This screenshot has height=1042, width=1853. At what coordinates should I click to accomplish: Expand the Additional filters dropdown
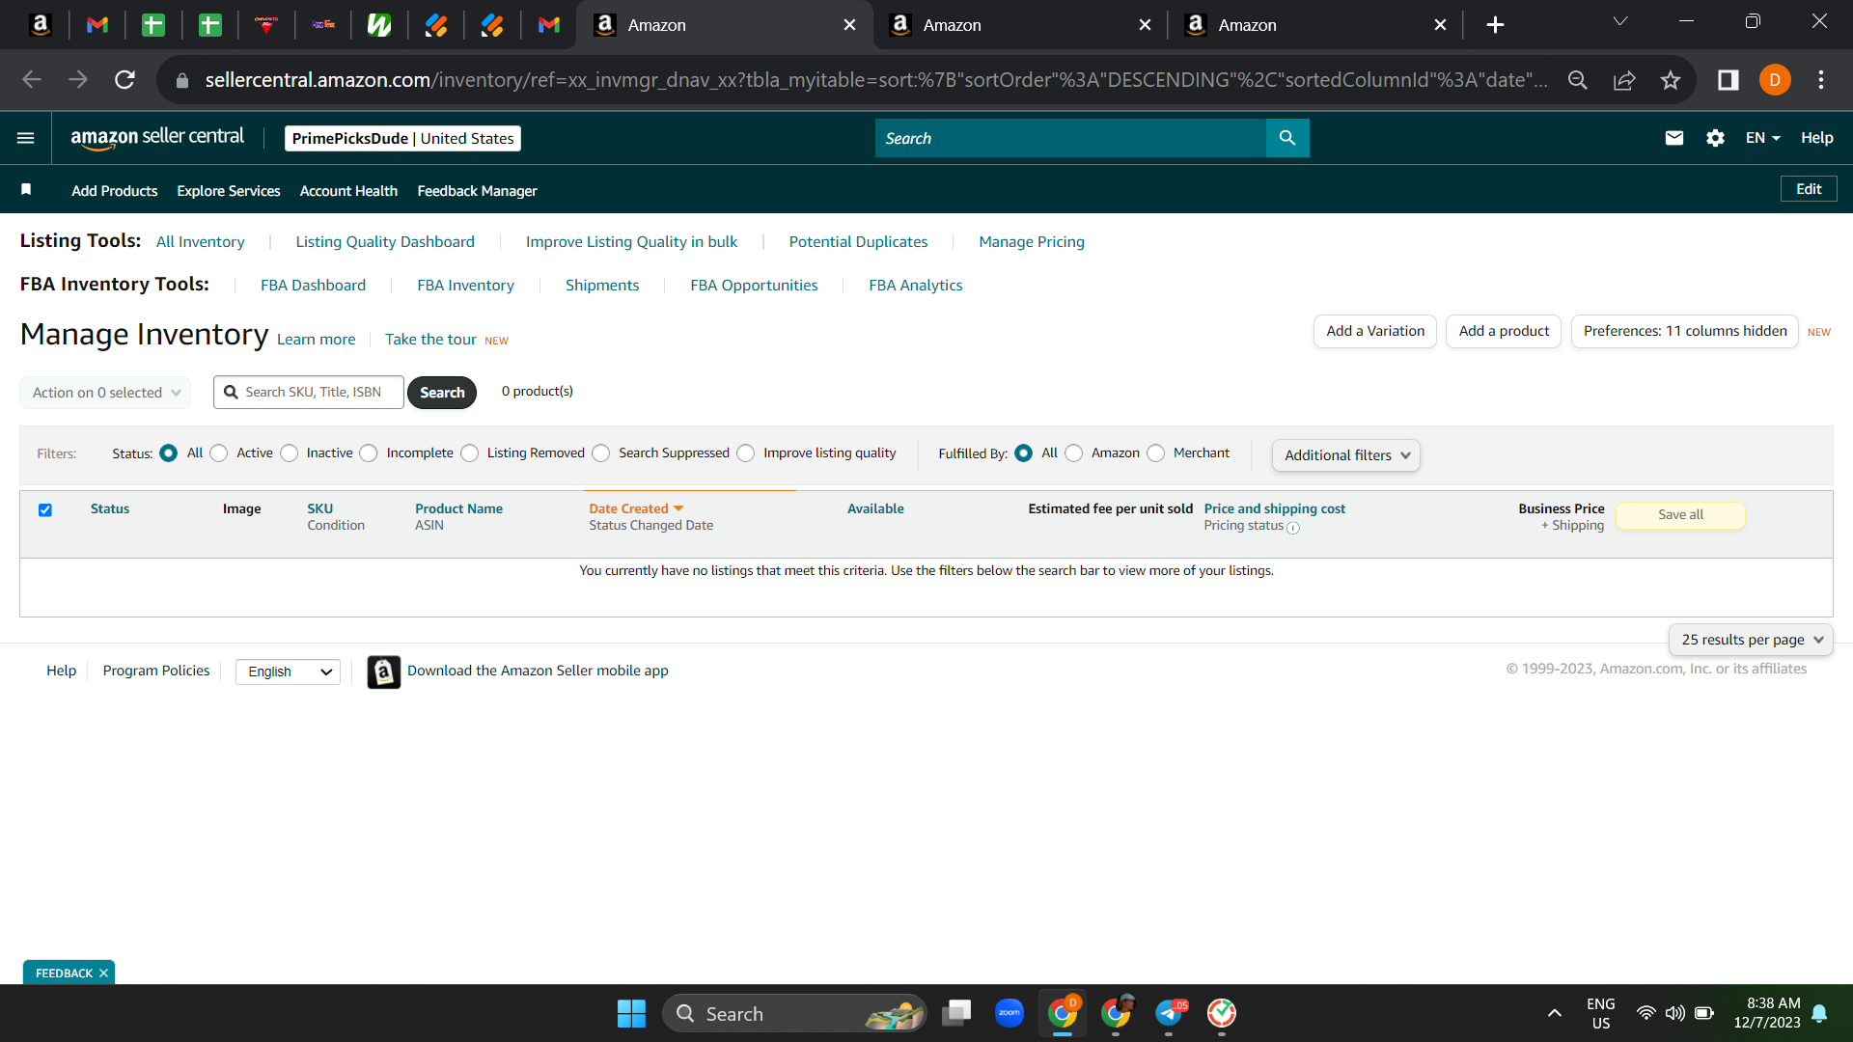point(1346,455)
